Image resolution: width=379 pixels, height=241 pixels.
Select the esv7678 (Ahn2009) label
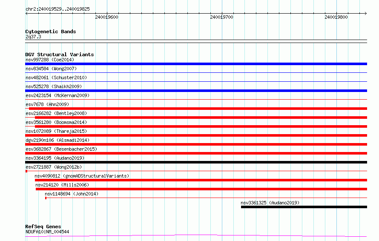click(x=47, y=104)
